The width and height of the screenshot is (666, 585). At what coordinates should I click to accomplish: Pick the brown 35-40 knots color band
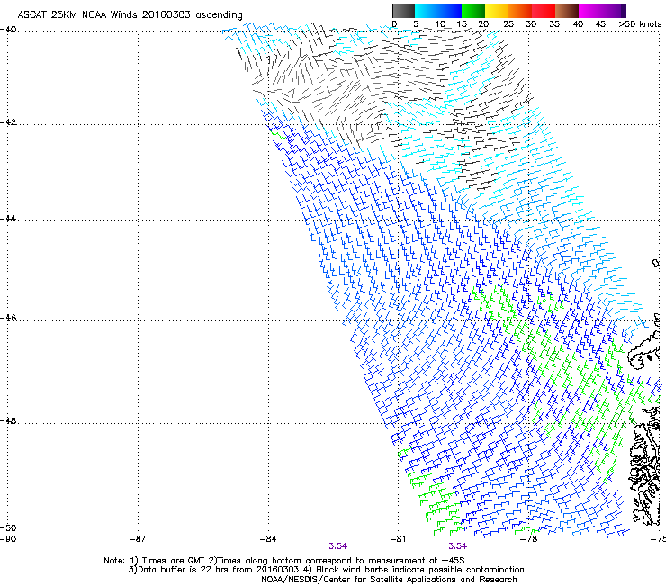click(x=567, y=11)
